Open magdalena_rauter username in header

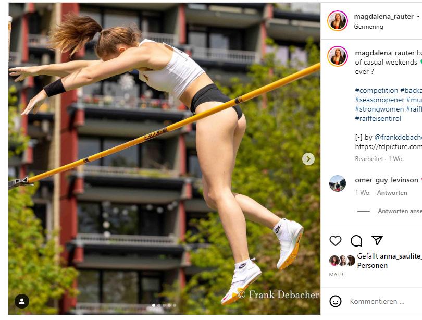click(x=383, y=17)
